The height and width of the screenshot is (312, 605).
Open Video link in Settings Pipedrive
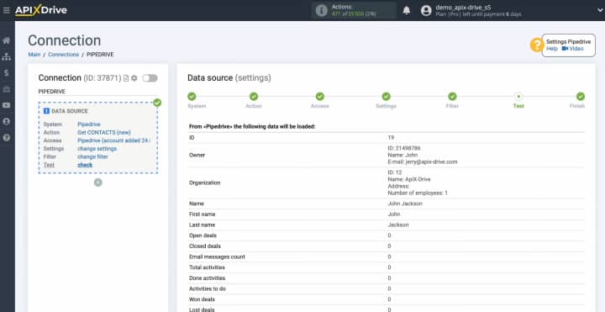572,49
